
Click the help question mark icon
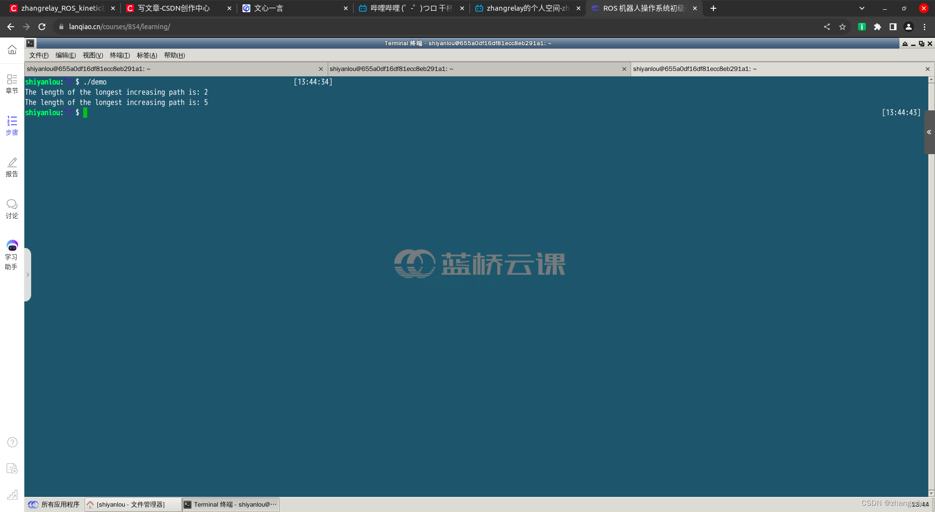(x=12, y=442)
